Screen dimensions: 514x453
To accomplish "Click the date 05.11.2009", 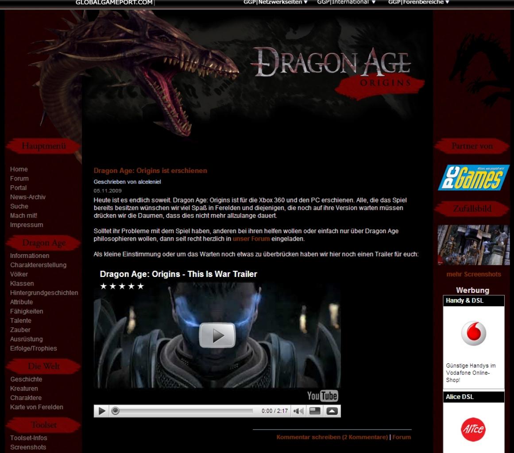I will tap(108, 191).
